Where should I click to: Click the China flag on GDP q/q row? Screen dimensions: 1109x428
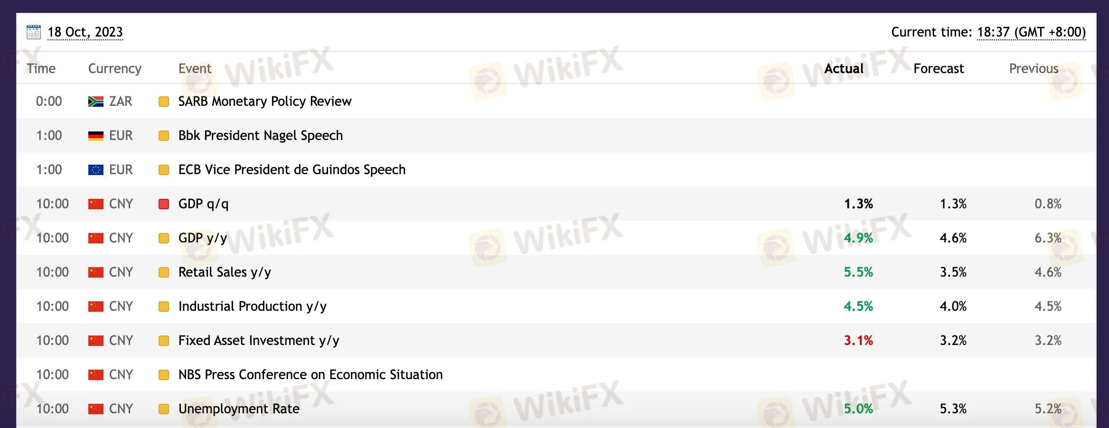(96, 204)
